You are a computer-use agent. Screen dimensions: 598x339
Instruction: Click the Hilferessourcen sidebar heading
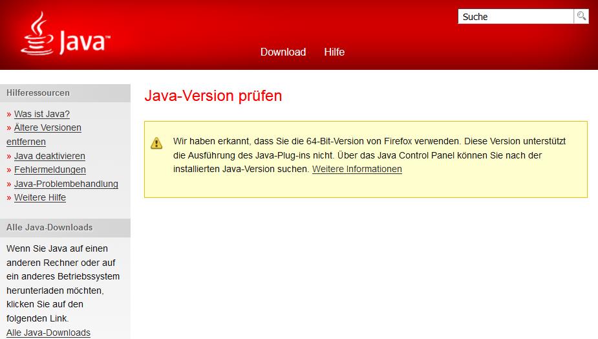[38, 93]
